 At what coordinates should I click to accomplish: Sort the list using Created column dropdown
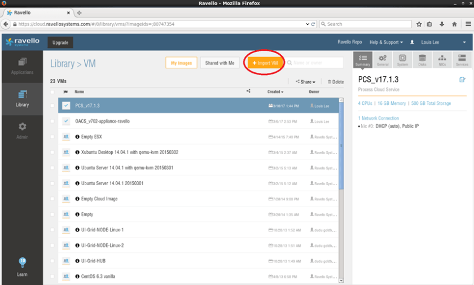tap(275, 91)
